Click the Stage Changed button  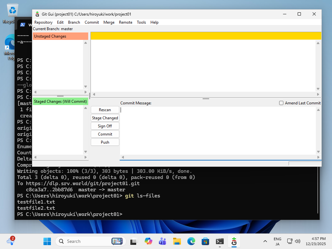tap(105, 118)
